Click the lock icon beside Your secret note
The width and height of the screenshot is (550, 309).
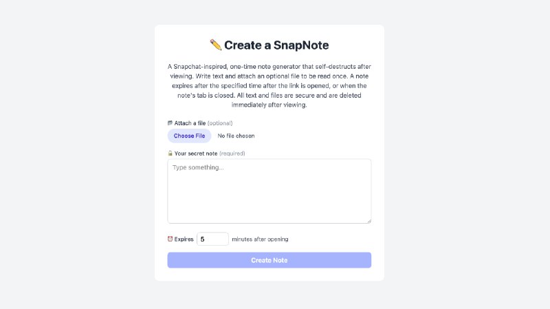pos(170,153)
